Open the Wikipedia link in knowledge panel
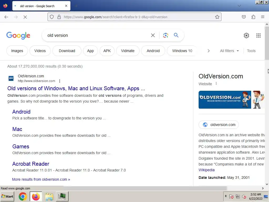Viewport: 269px width, 202px height. (x=206, y=170)
